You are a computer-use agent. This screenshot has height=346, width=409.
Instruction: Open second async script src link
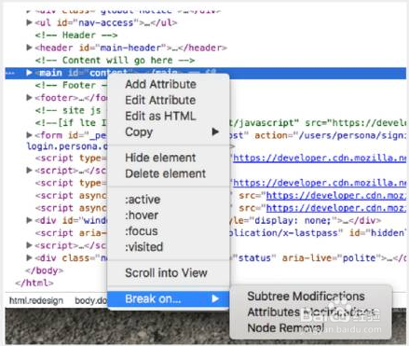(x=336, y=208)
